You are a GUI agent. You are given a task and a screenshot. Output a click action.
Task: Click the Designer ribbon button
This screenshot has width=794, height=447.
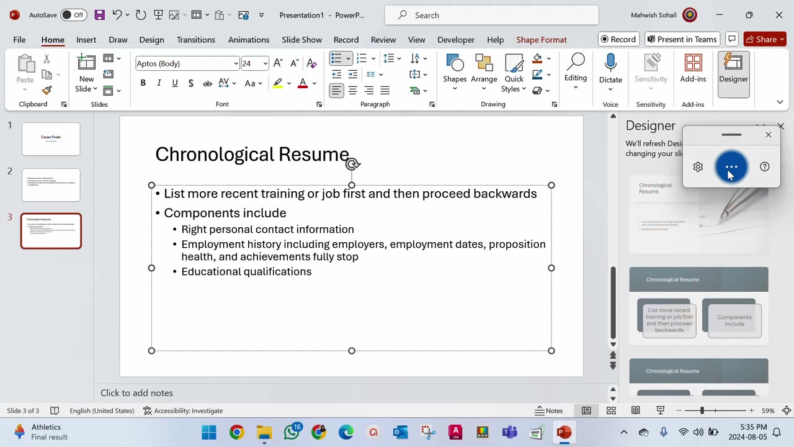coord(734,73)
